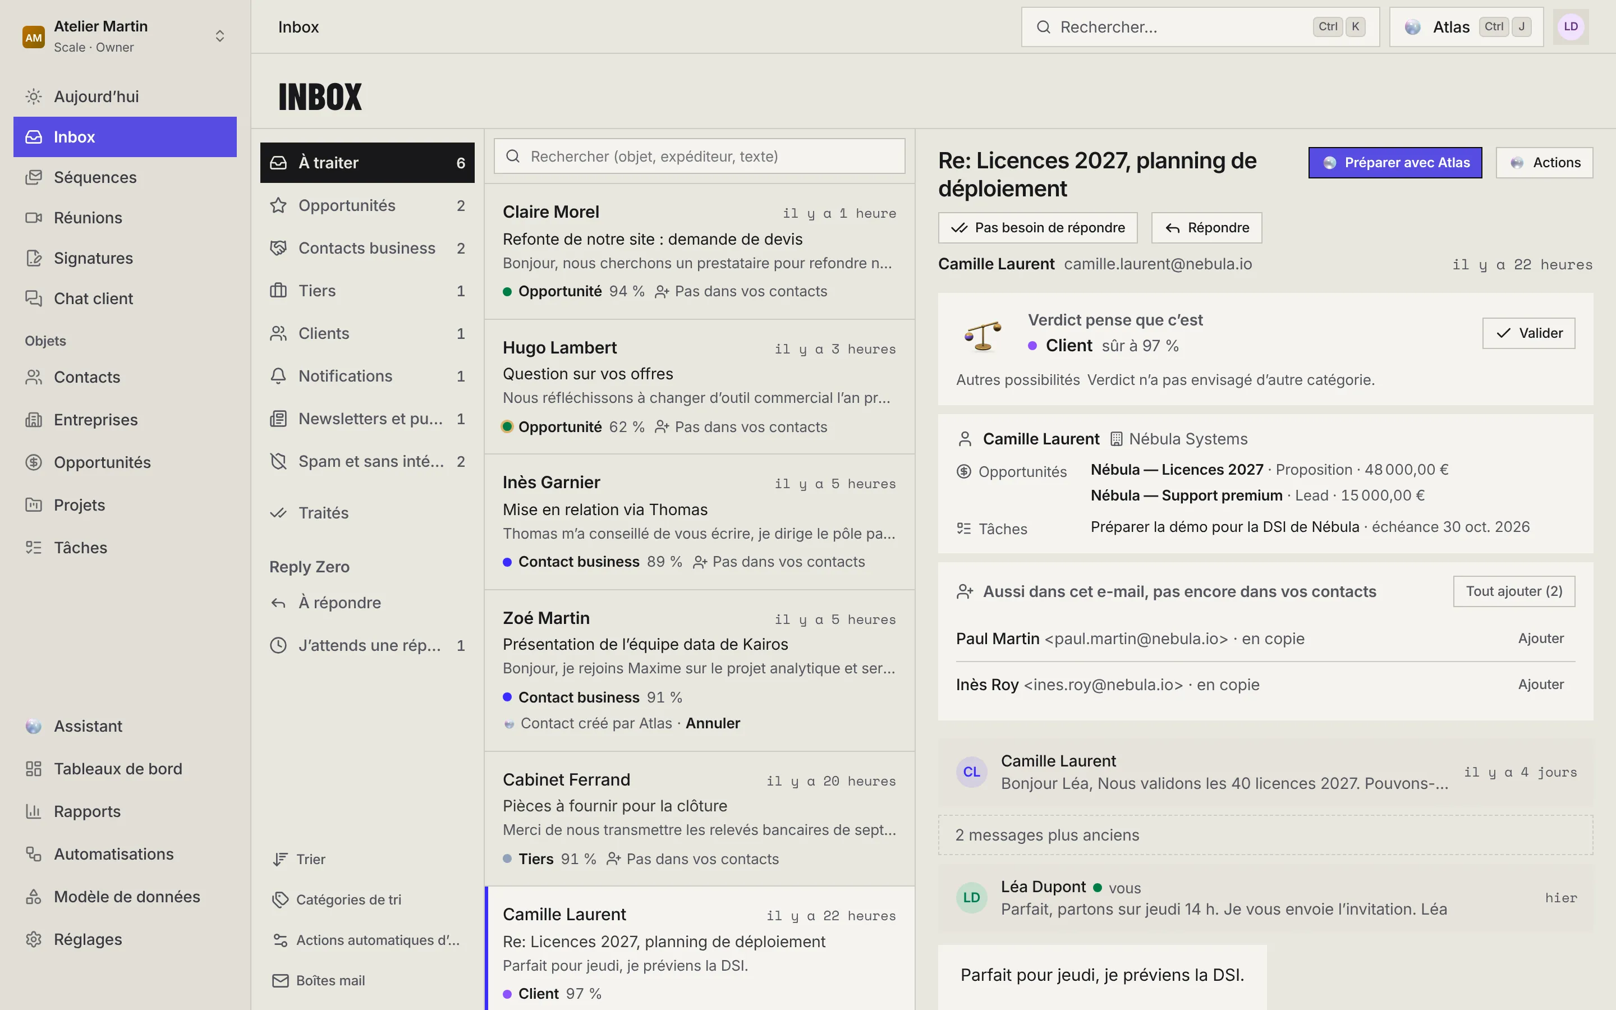The image size is (1616, 1010).
Task: Click the Notifications bell icon
Action: coord(278,376)
